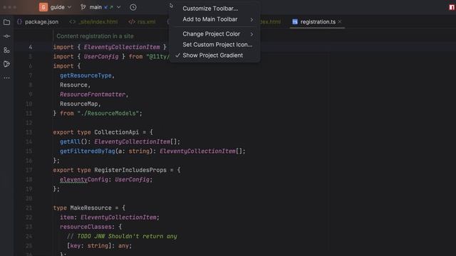Click the main branch name label
456x256 pixels.
point(95,7)
